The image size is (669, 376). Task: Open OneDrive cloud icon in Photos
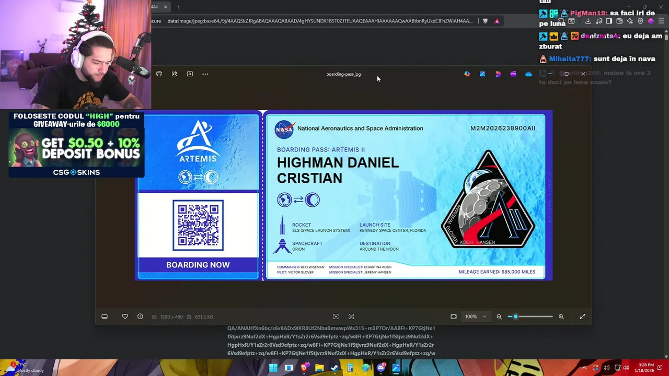tap(528, 74)
